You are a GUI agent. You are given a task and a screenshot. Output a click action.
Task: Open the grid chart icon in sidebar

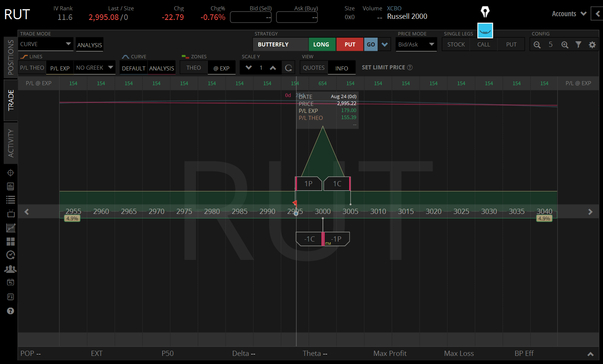[x=11, y=228]
